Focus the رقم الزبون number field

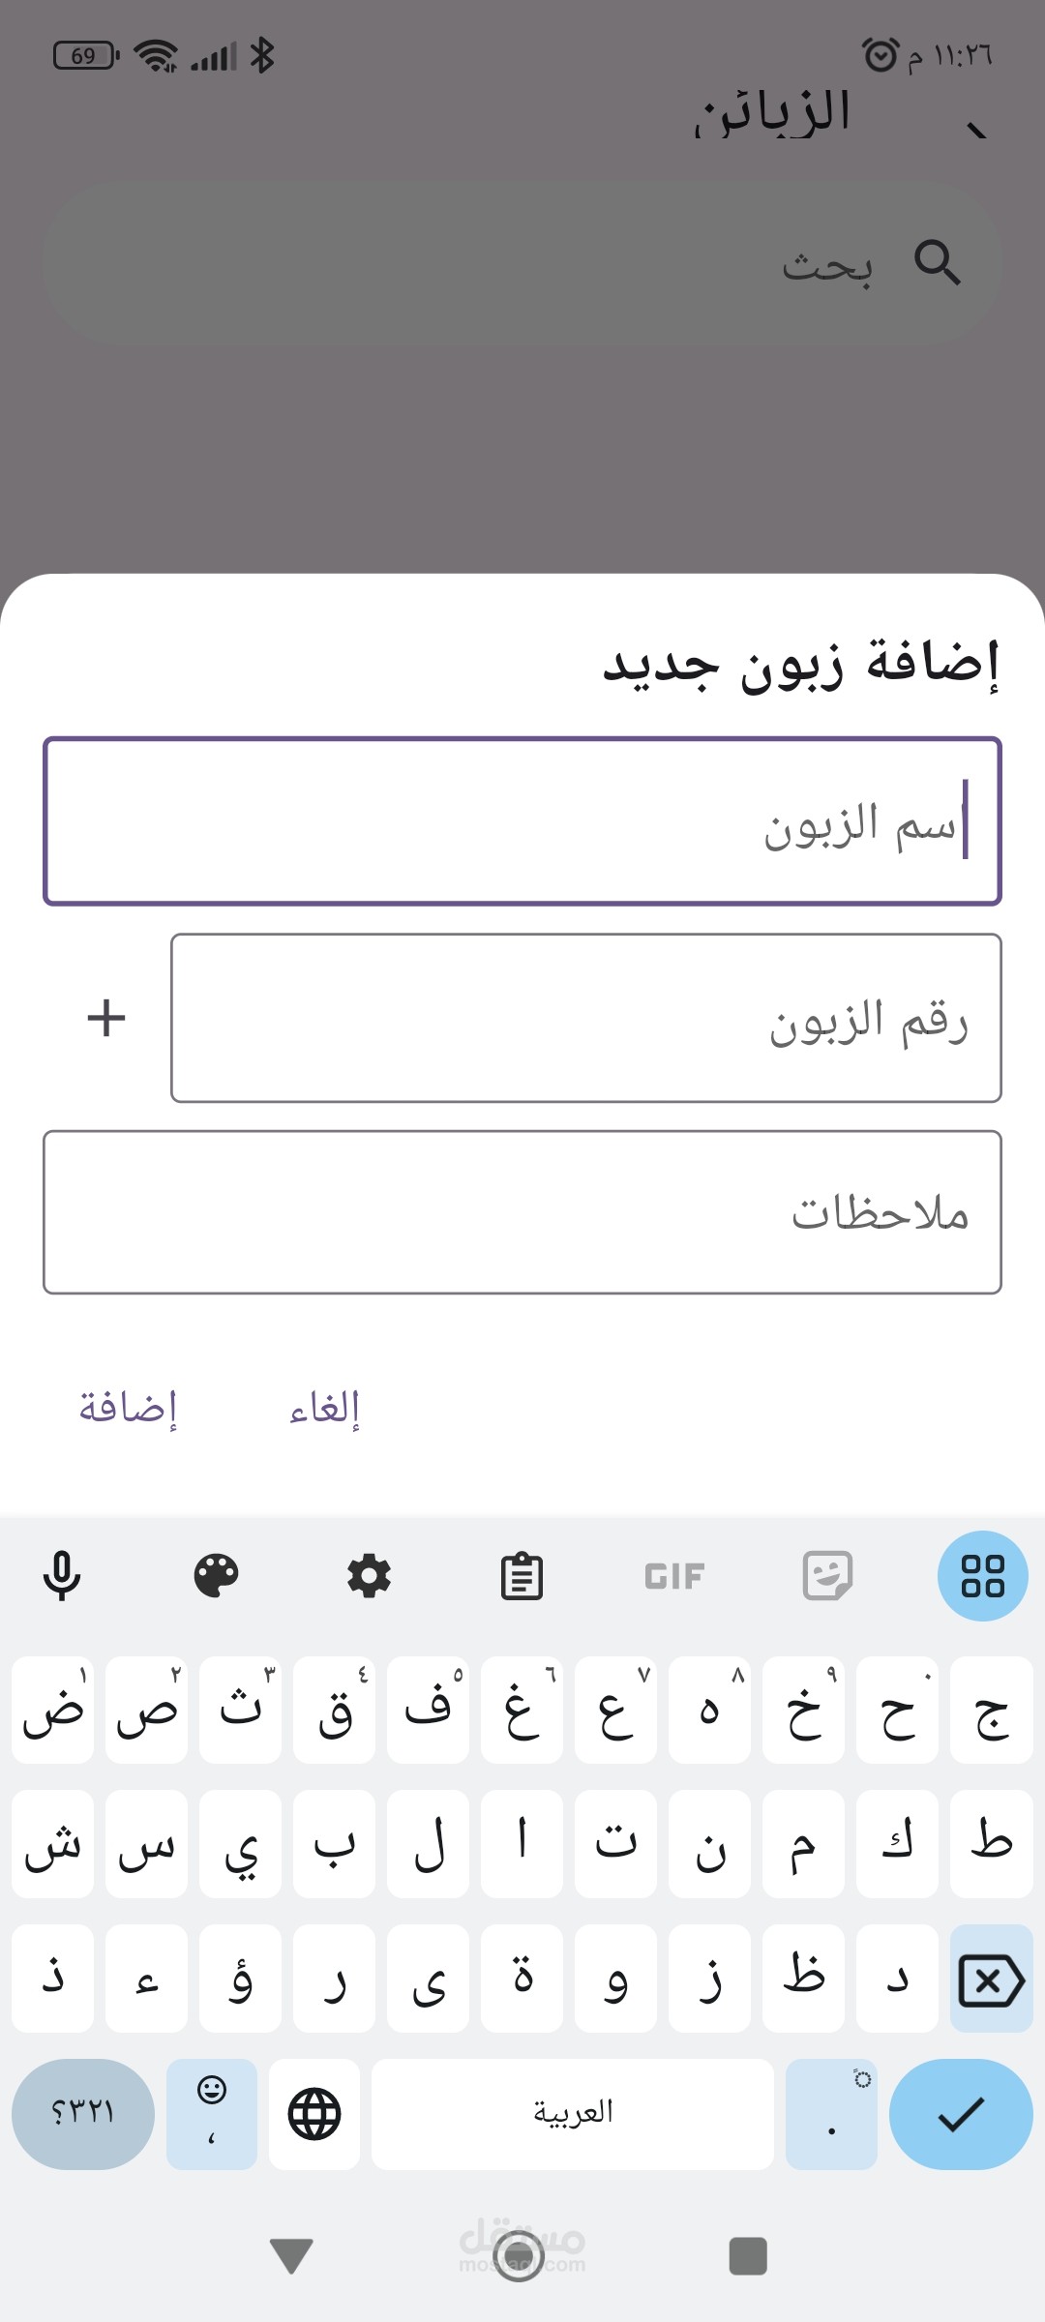(585, 1018)
